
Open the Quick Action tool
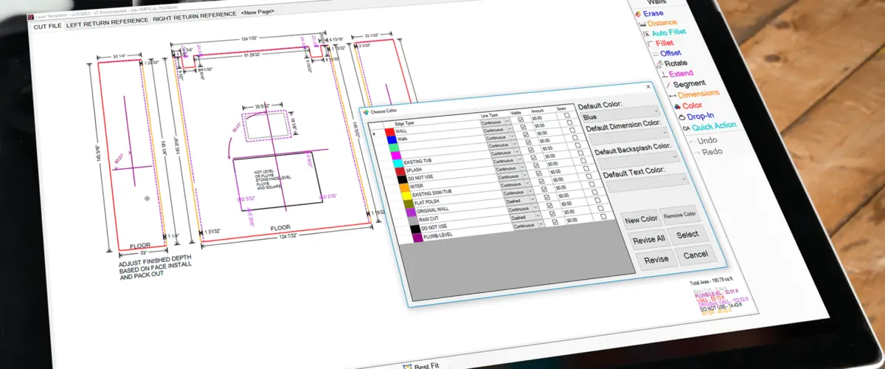click(713, 126)
